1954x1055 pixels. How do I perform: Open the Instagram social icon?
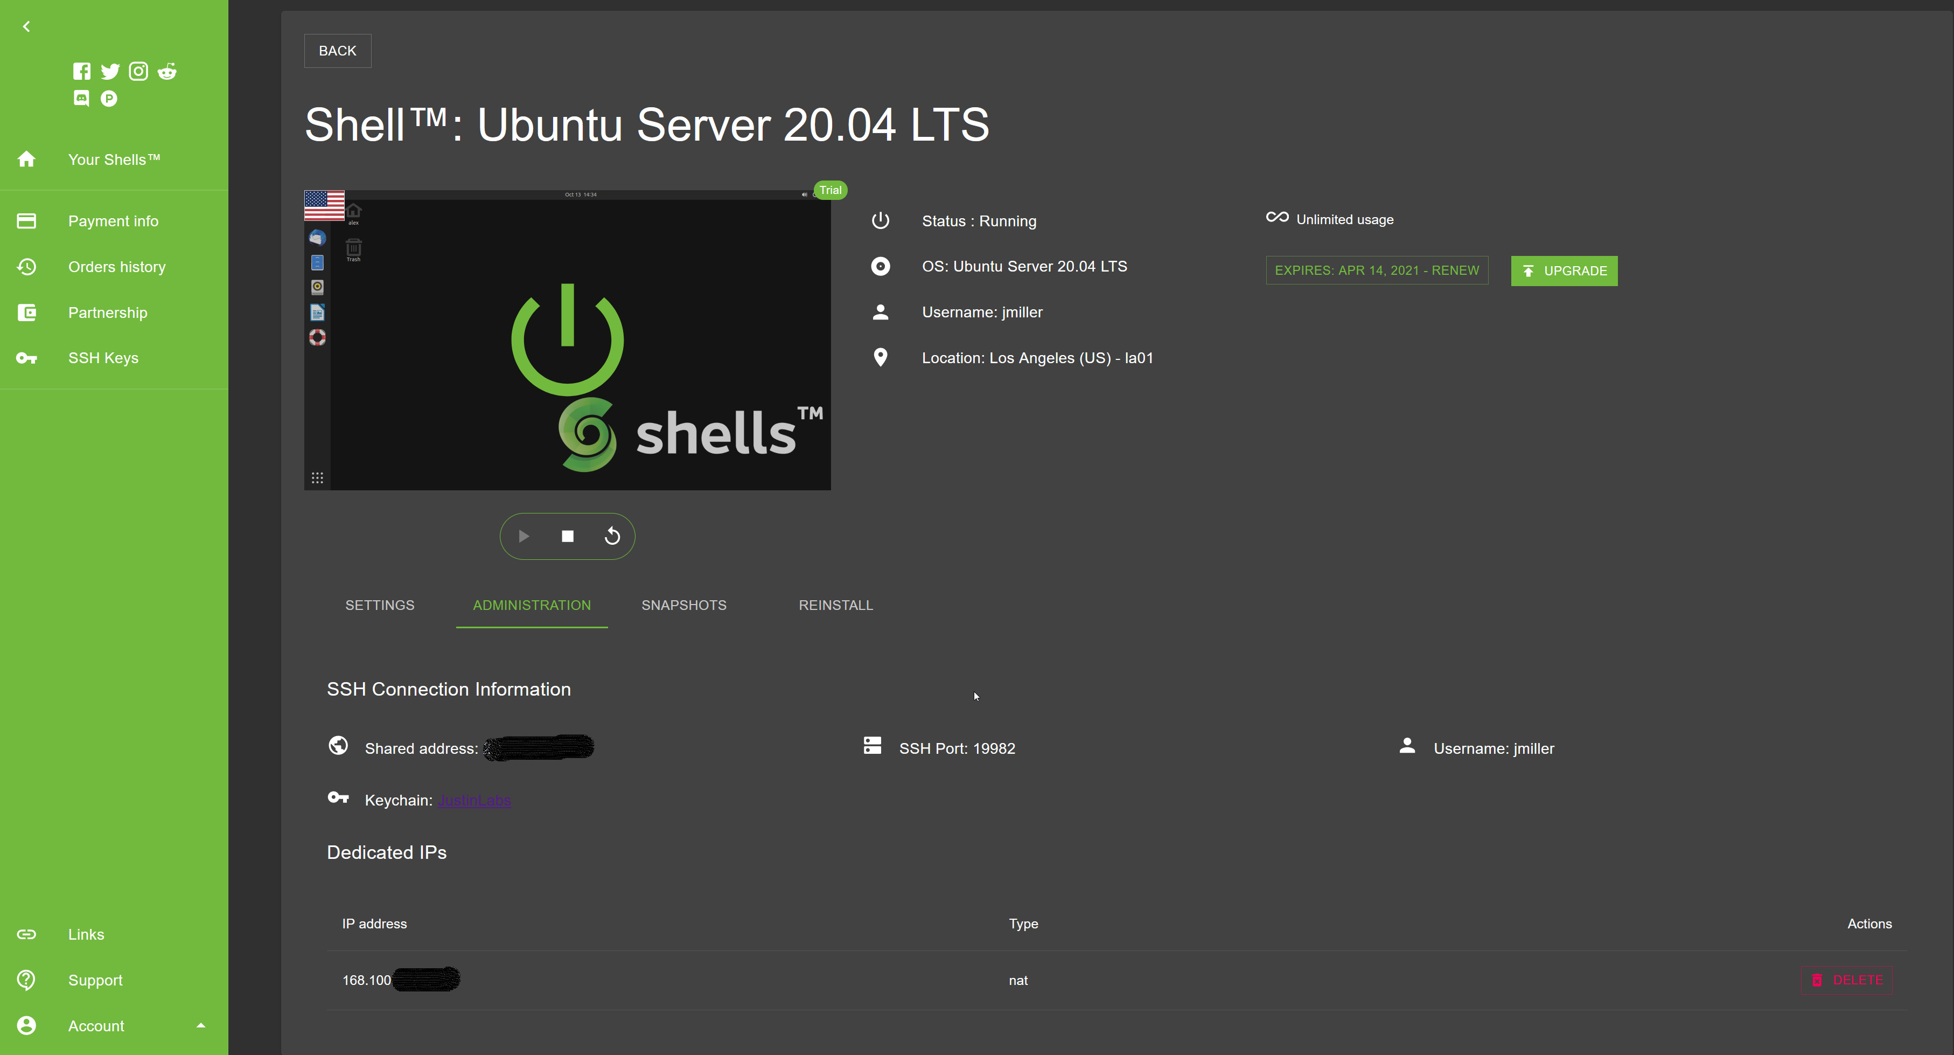pos(138,71)
